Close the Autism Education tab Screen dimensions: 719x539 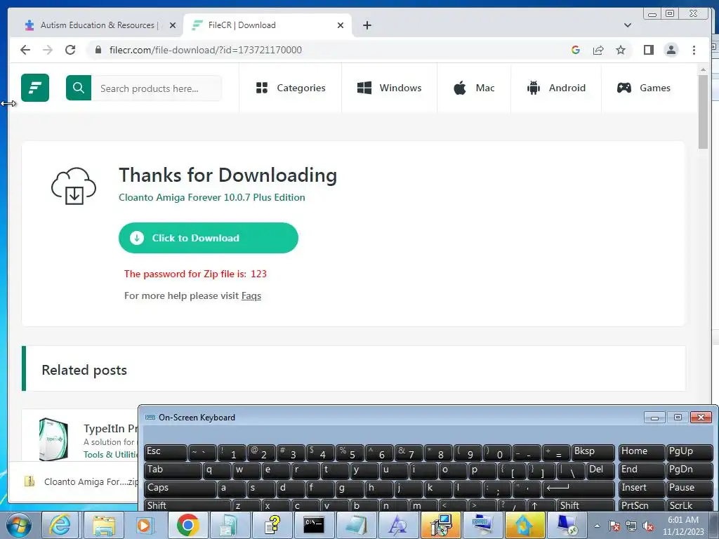pos(173,25)
